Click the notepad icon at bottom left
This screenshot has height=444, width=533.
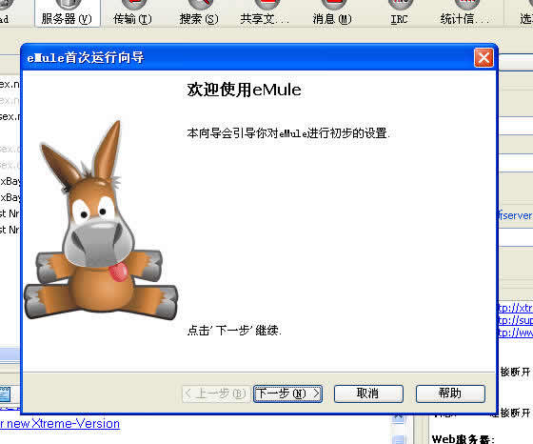6,394
